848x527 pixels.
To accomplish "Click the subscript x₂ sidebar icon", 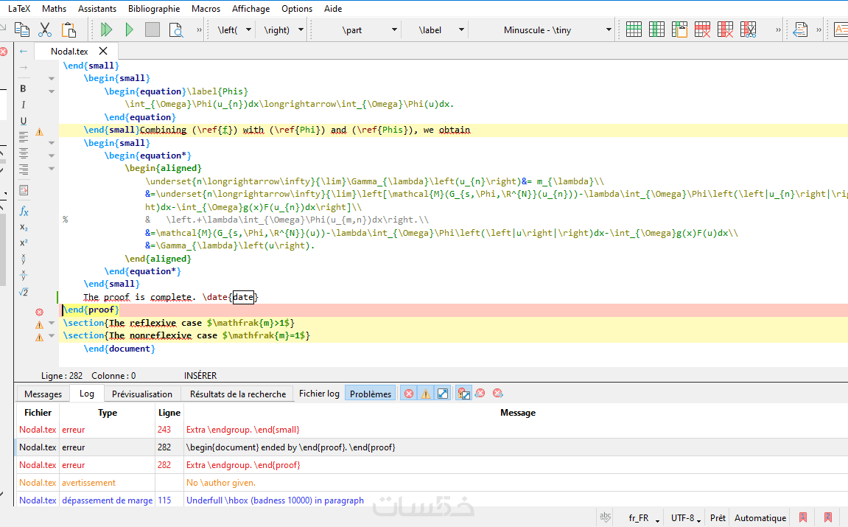I will [x=24, y=227].
